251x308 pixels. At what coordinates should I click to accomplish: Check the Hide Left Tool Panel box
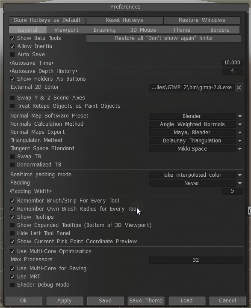pyautogui.click(x=12, y=233)
